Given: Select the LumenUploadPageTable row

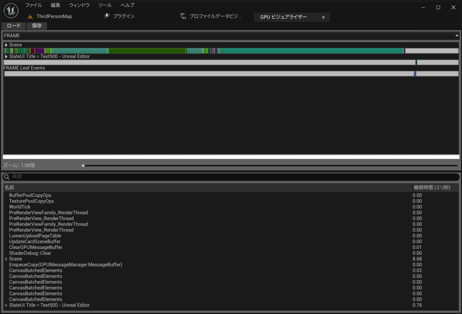Looking at the screenshot, I should 231,236.
